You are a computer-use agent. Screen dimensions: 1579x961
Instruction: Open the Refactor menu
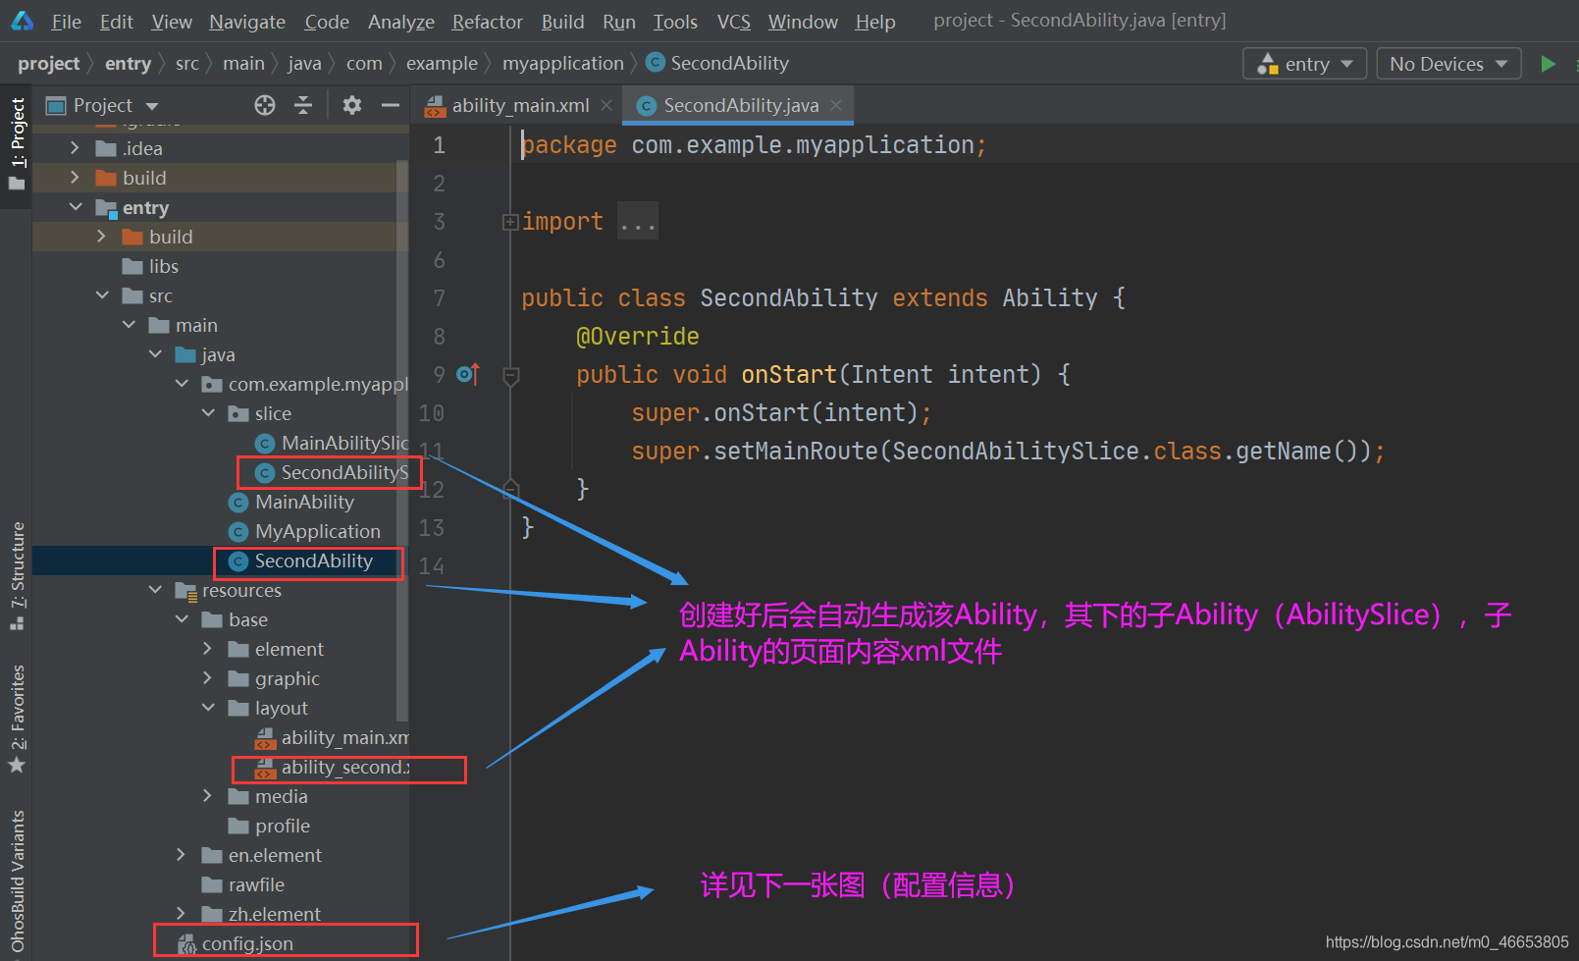click(487, 22)
